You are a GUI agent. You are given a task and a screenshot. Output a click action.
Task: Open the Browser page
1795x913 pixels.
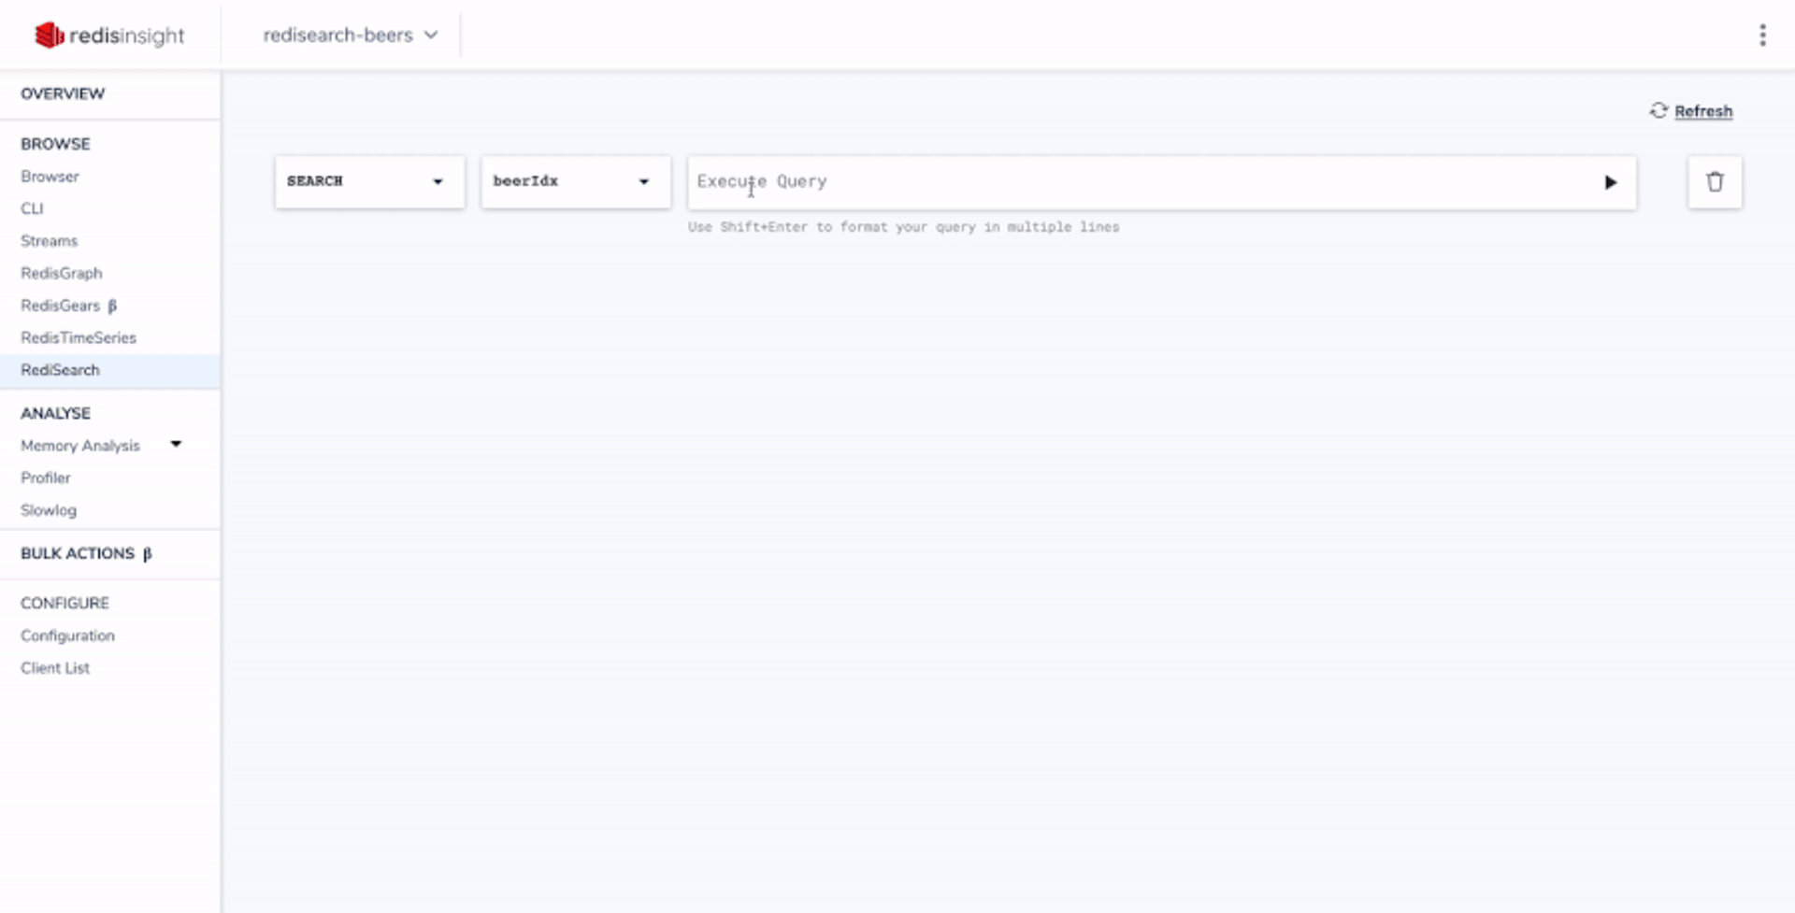(x=50, y=176)
